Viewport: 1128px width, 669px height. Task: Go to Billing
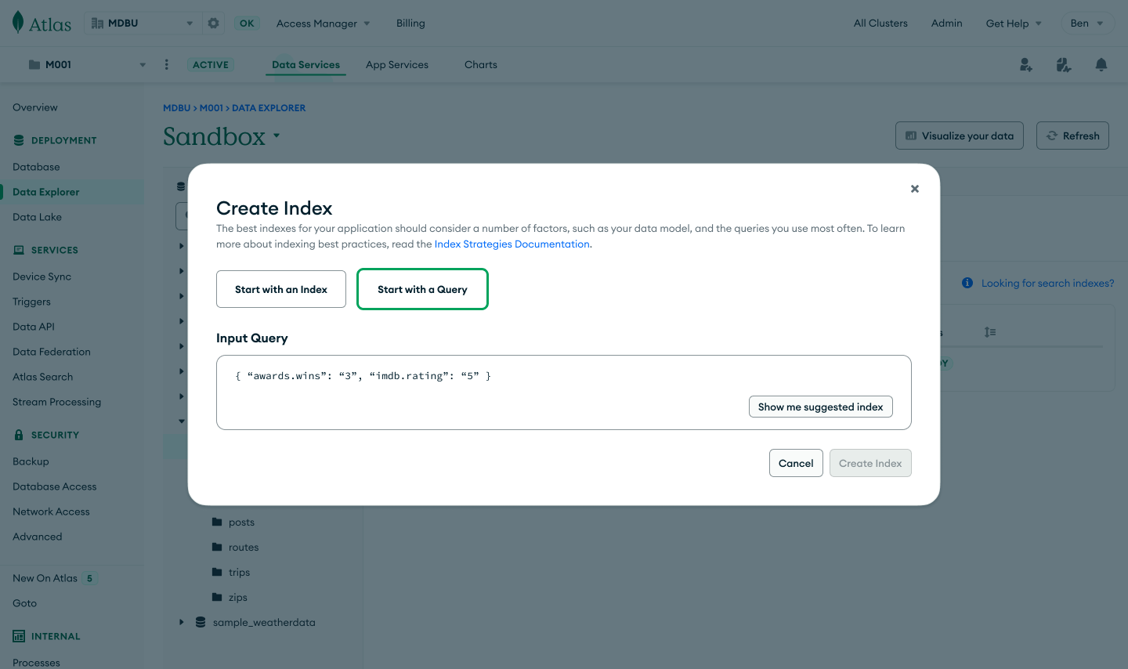[410, 24]
